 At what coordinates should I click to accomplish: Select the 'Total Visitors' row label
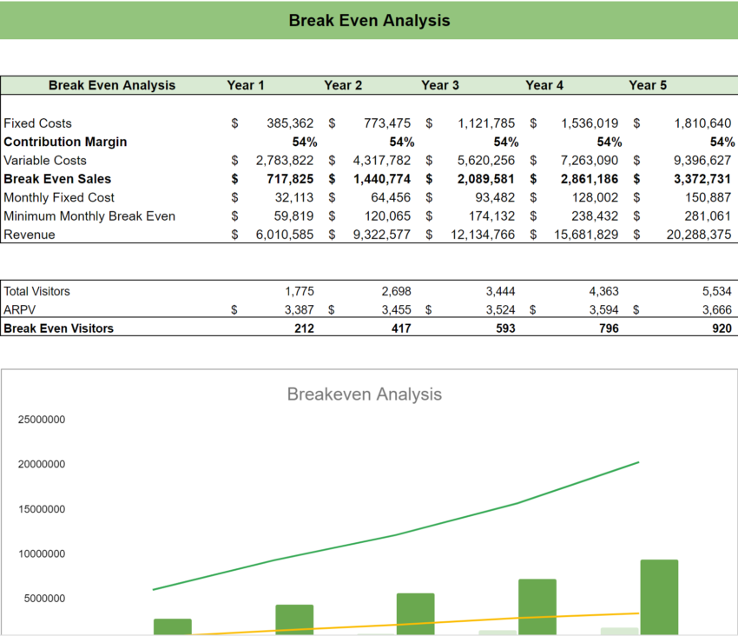click(x=36, y=291)
